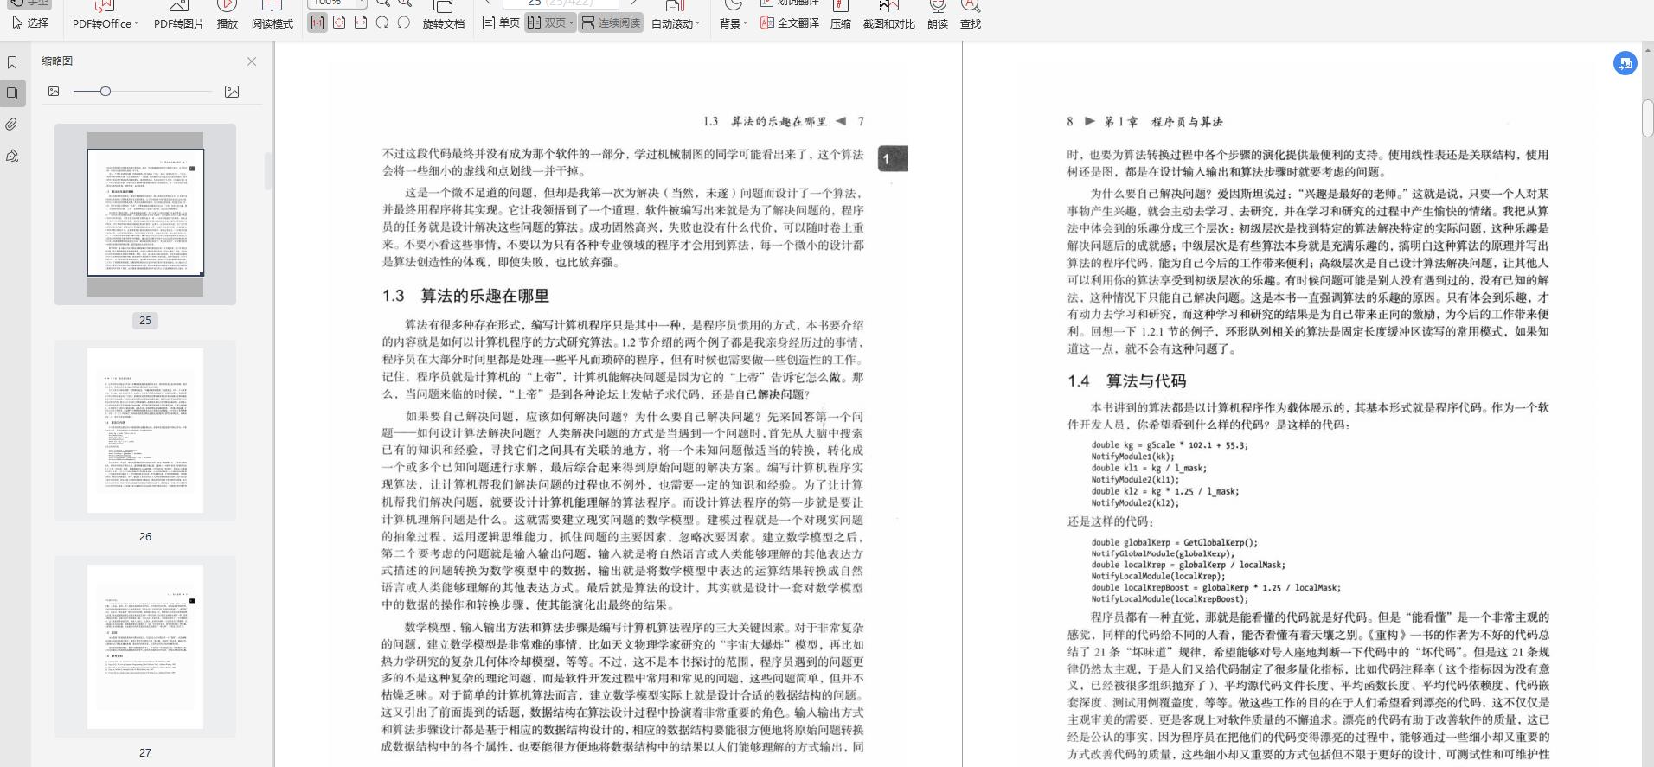Adjust the thumbnail size slider handle

(x=105, y=91)
